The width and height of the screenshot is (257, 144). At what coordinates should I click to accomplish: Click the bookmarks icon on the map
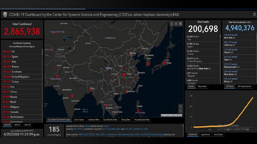(172, 24)
